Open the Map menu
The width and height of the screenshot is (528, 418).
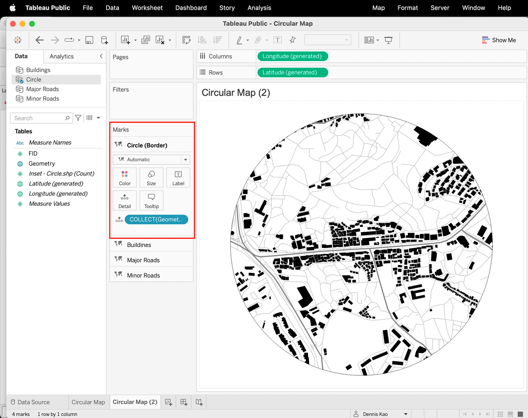click(x=378, y=7)
